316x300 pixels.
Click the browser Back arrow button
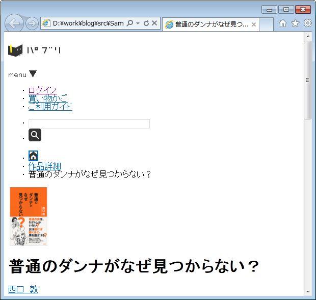(x=14, y=23)
